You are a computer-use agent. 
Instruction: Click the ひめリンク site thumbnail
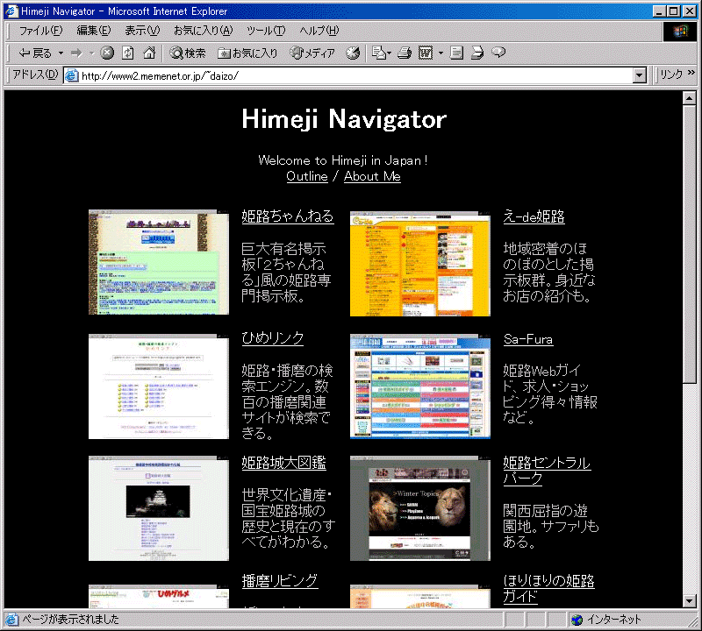159,386
